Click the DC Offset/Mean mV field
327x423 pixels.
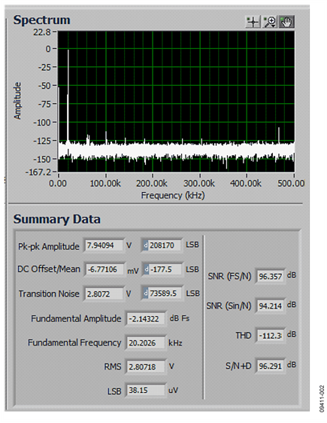104,269
